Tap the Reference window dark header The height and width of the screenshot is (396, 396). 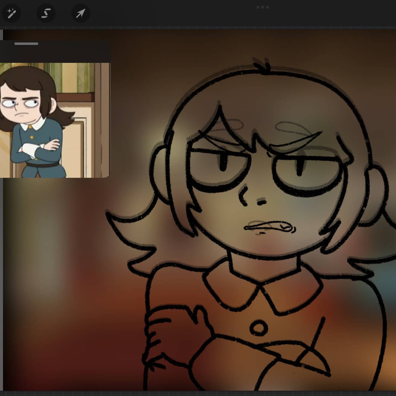pos(55,51)
